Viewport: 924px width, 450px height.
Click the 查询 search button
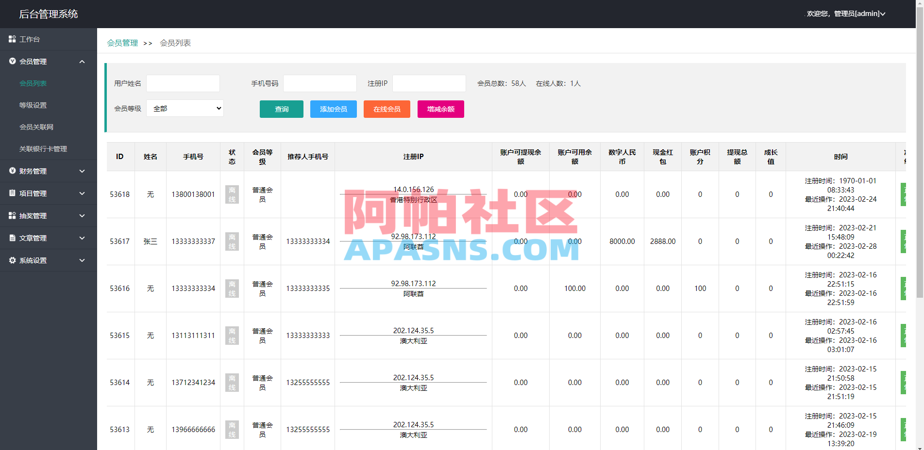click(x=281, y=109)
